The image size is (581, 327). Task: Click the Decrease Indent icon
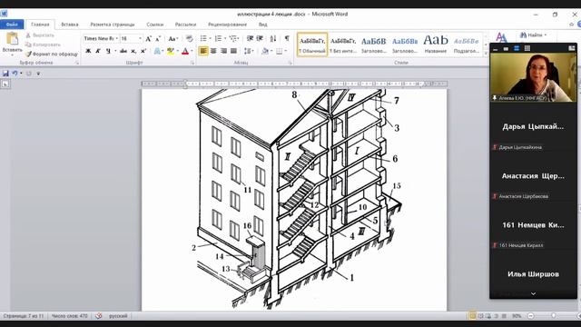point(251,38)
